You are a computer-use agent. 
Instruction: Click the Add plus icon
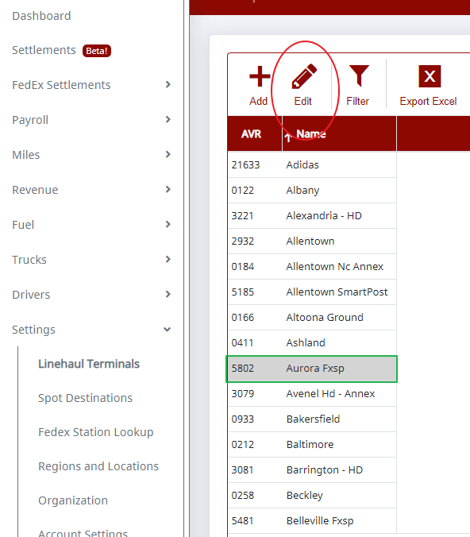260,76
